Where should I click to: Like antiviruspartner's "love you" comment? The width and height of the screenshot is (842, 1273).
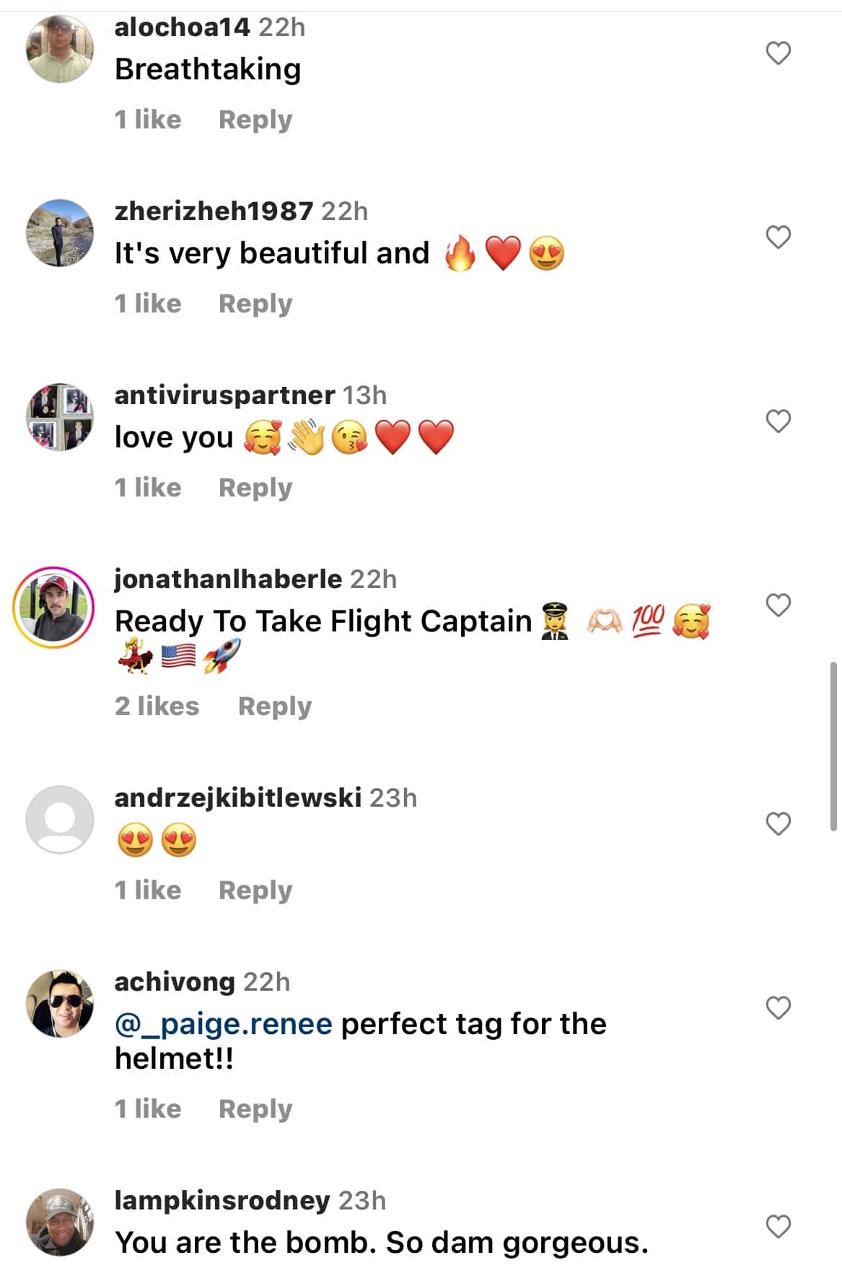pyautogui.click(x=778, y=421)
